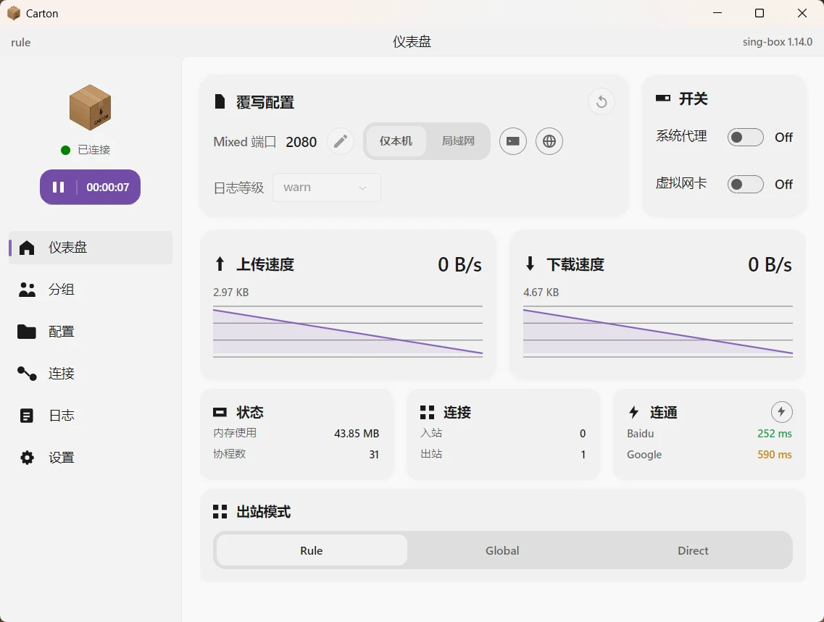Image resolution: width=824 pixels, height=622 pixels.
Task: Click the 状态 card icon
Action: 220,412
